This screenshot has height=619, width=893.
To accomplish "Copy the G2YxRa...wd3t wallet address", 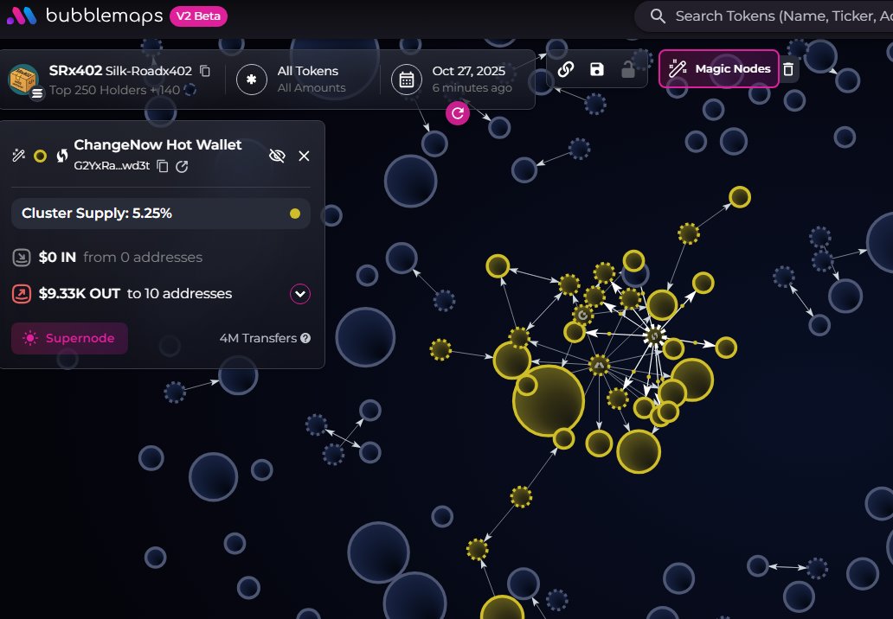I will click(163, 166).
